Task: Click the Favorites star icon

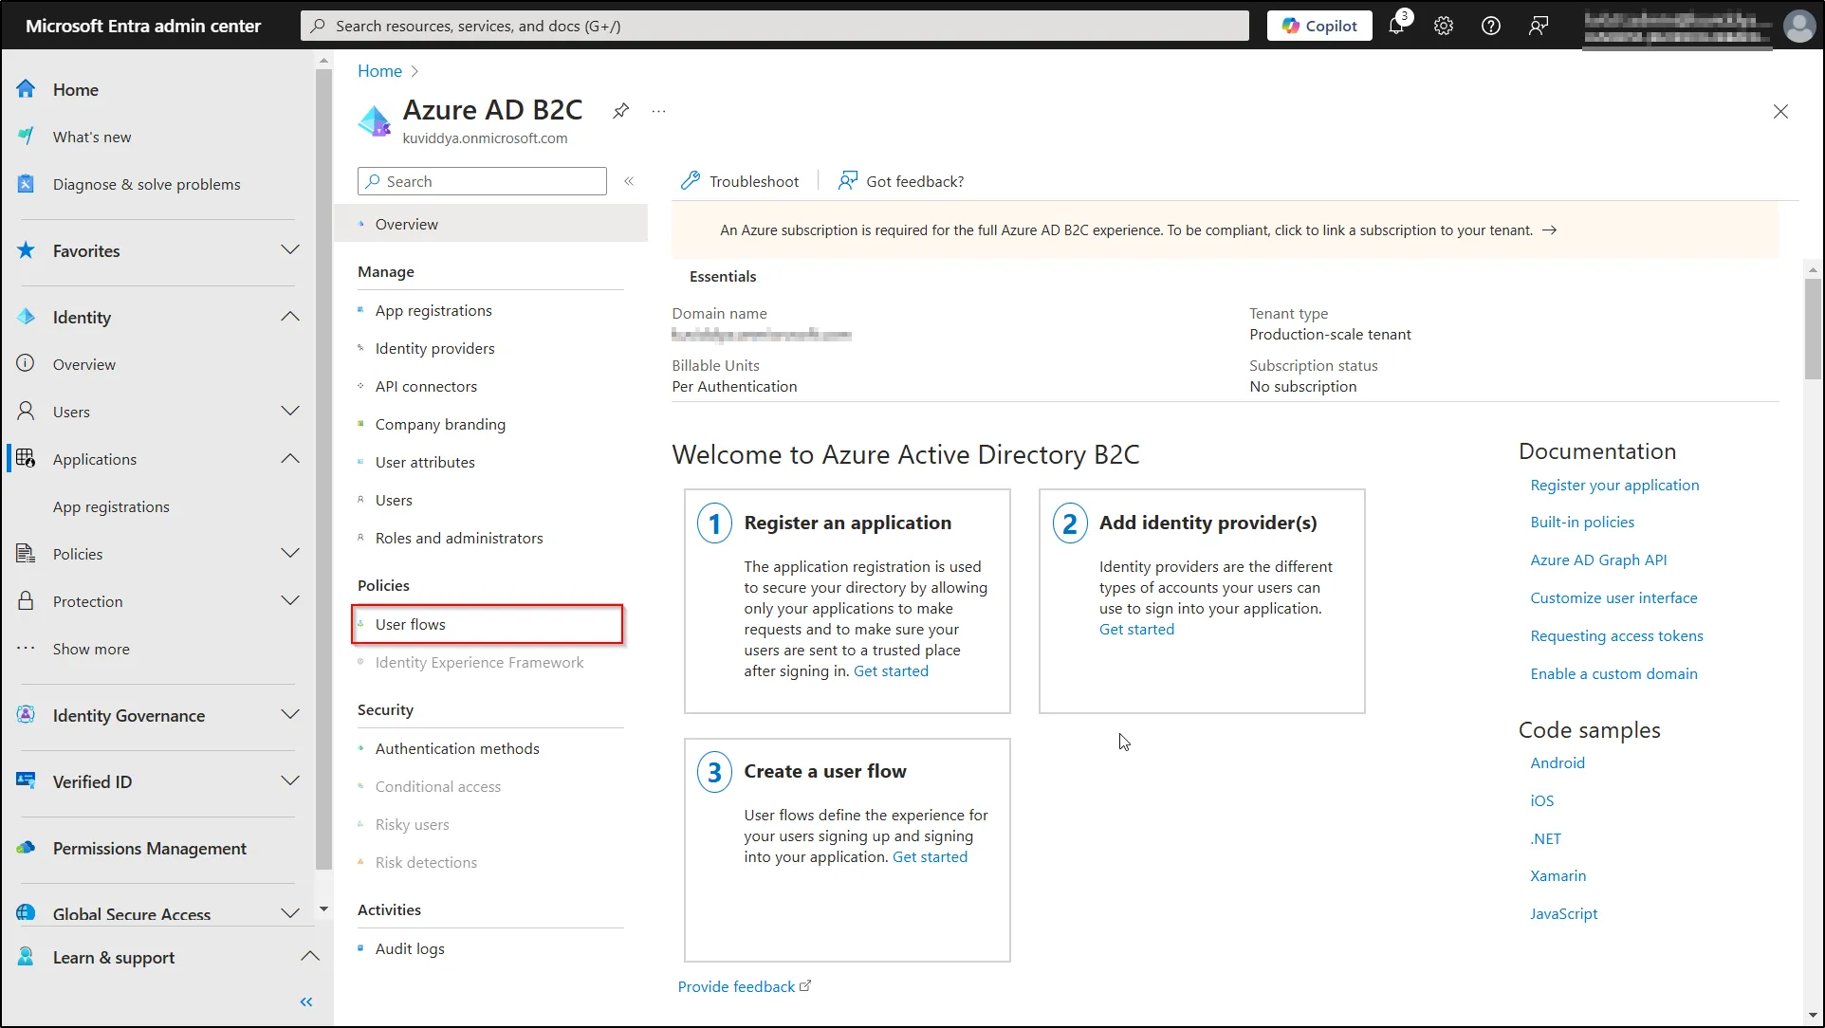Action: click(26, 250)
